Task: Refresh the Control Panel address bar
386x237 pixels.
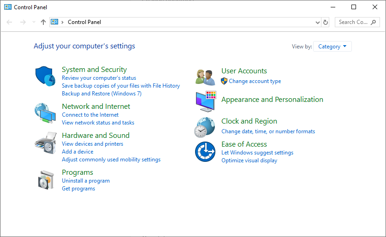Action: coord(326,22)
